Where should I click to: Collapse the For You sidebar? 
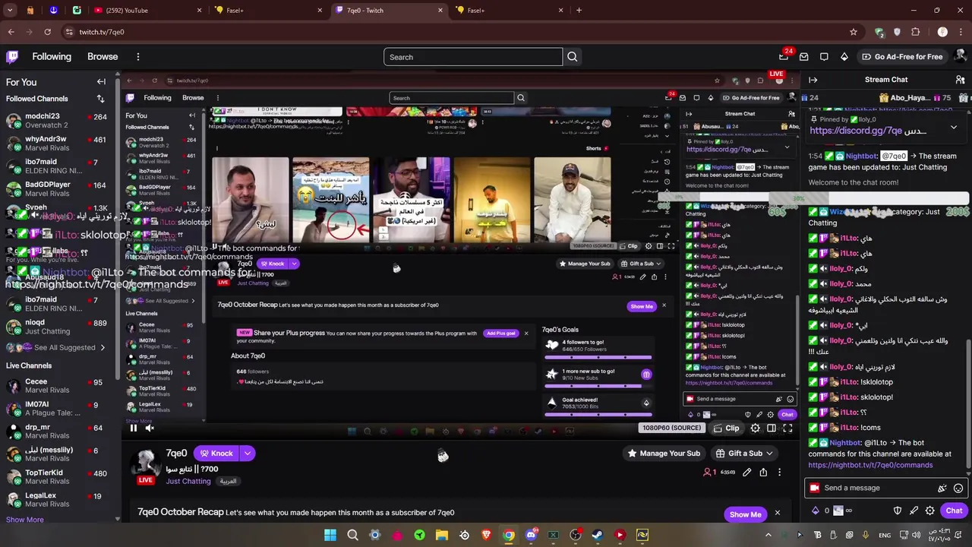coord(101,81)
